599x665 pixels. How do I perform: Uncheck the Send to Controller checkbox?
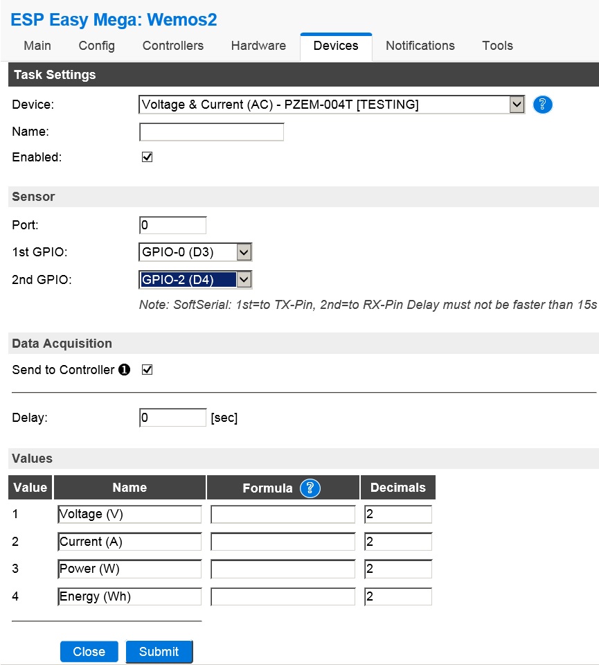click(147, 370)
